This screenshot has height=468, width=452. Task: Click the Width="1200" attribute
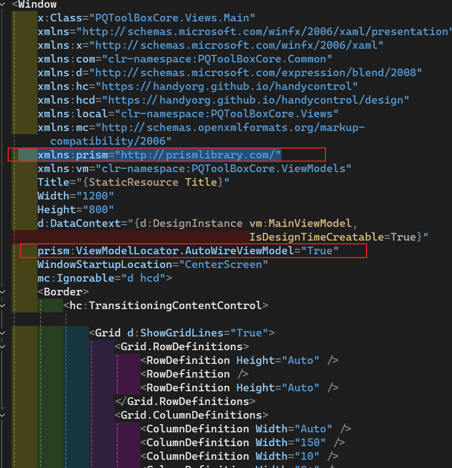pyautogui.click(x=76, y=196)
